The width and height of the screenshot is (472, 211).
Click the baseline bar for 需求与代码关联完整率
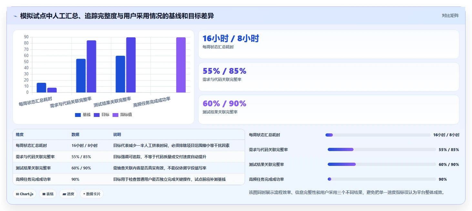tap(81, 76)
